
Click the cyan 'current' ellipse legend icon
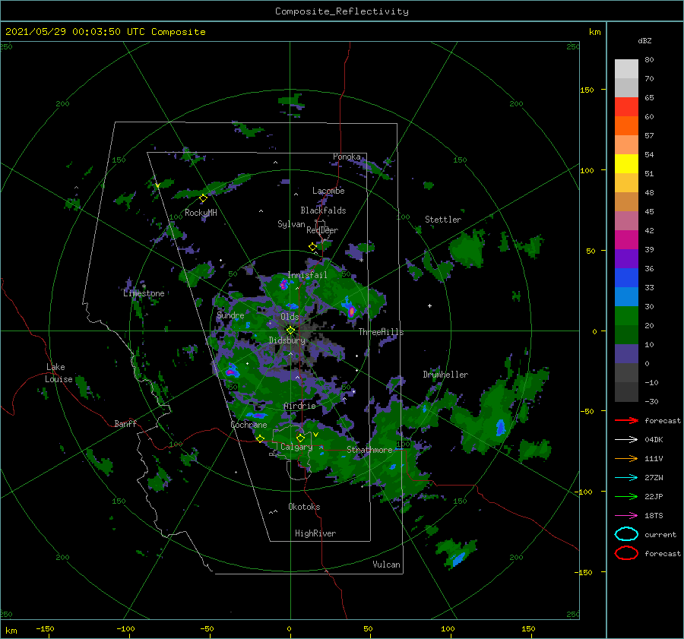626,534
